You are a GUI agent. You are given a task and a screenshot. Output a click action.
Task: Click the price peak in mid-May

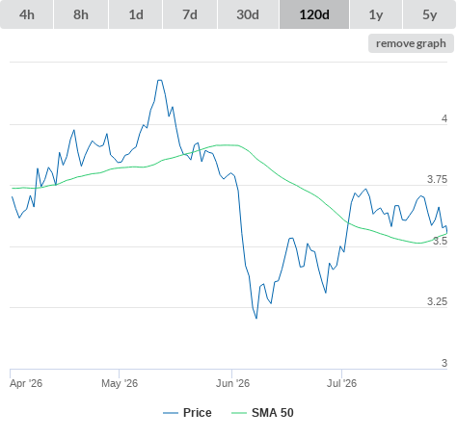tap(159, 80)
